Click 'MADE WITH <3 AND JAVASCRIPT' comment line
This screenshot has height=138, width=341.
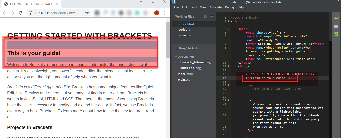tap(277, 89)
